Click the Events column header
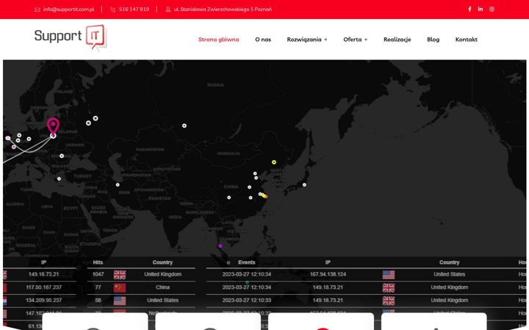Viewport: 529px width, 330px height. tap(247, 263)
